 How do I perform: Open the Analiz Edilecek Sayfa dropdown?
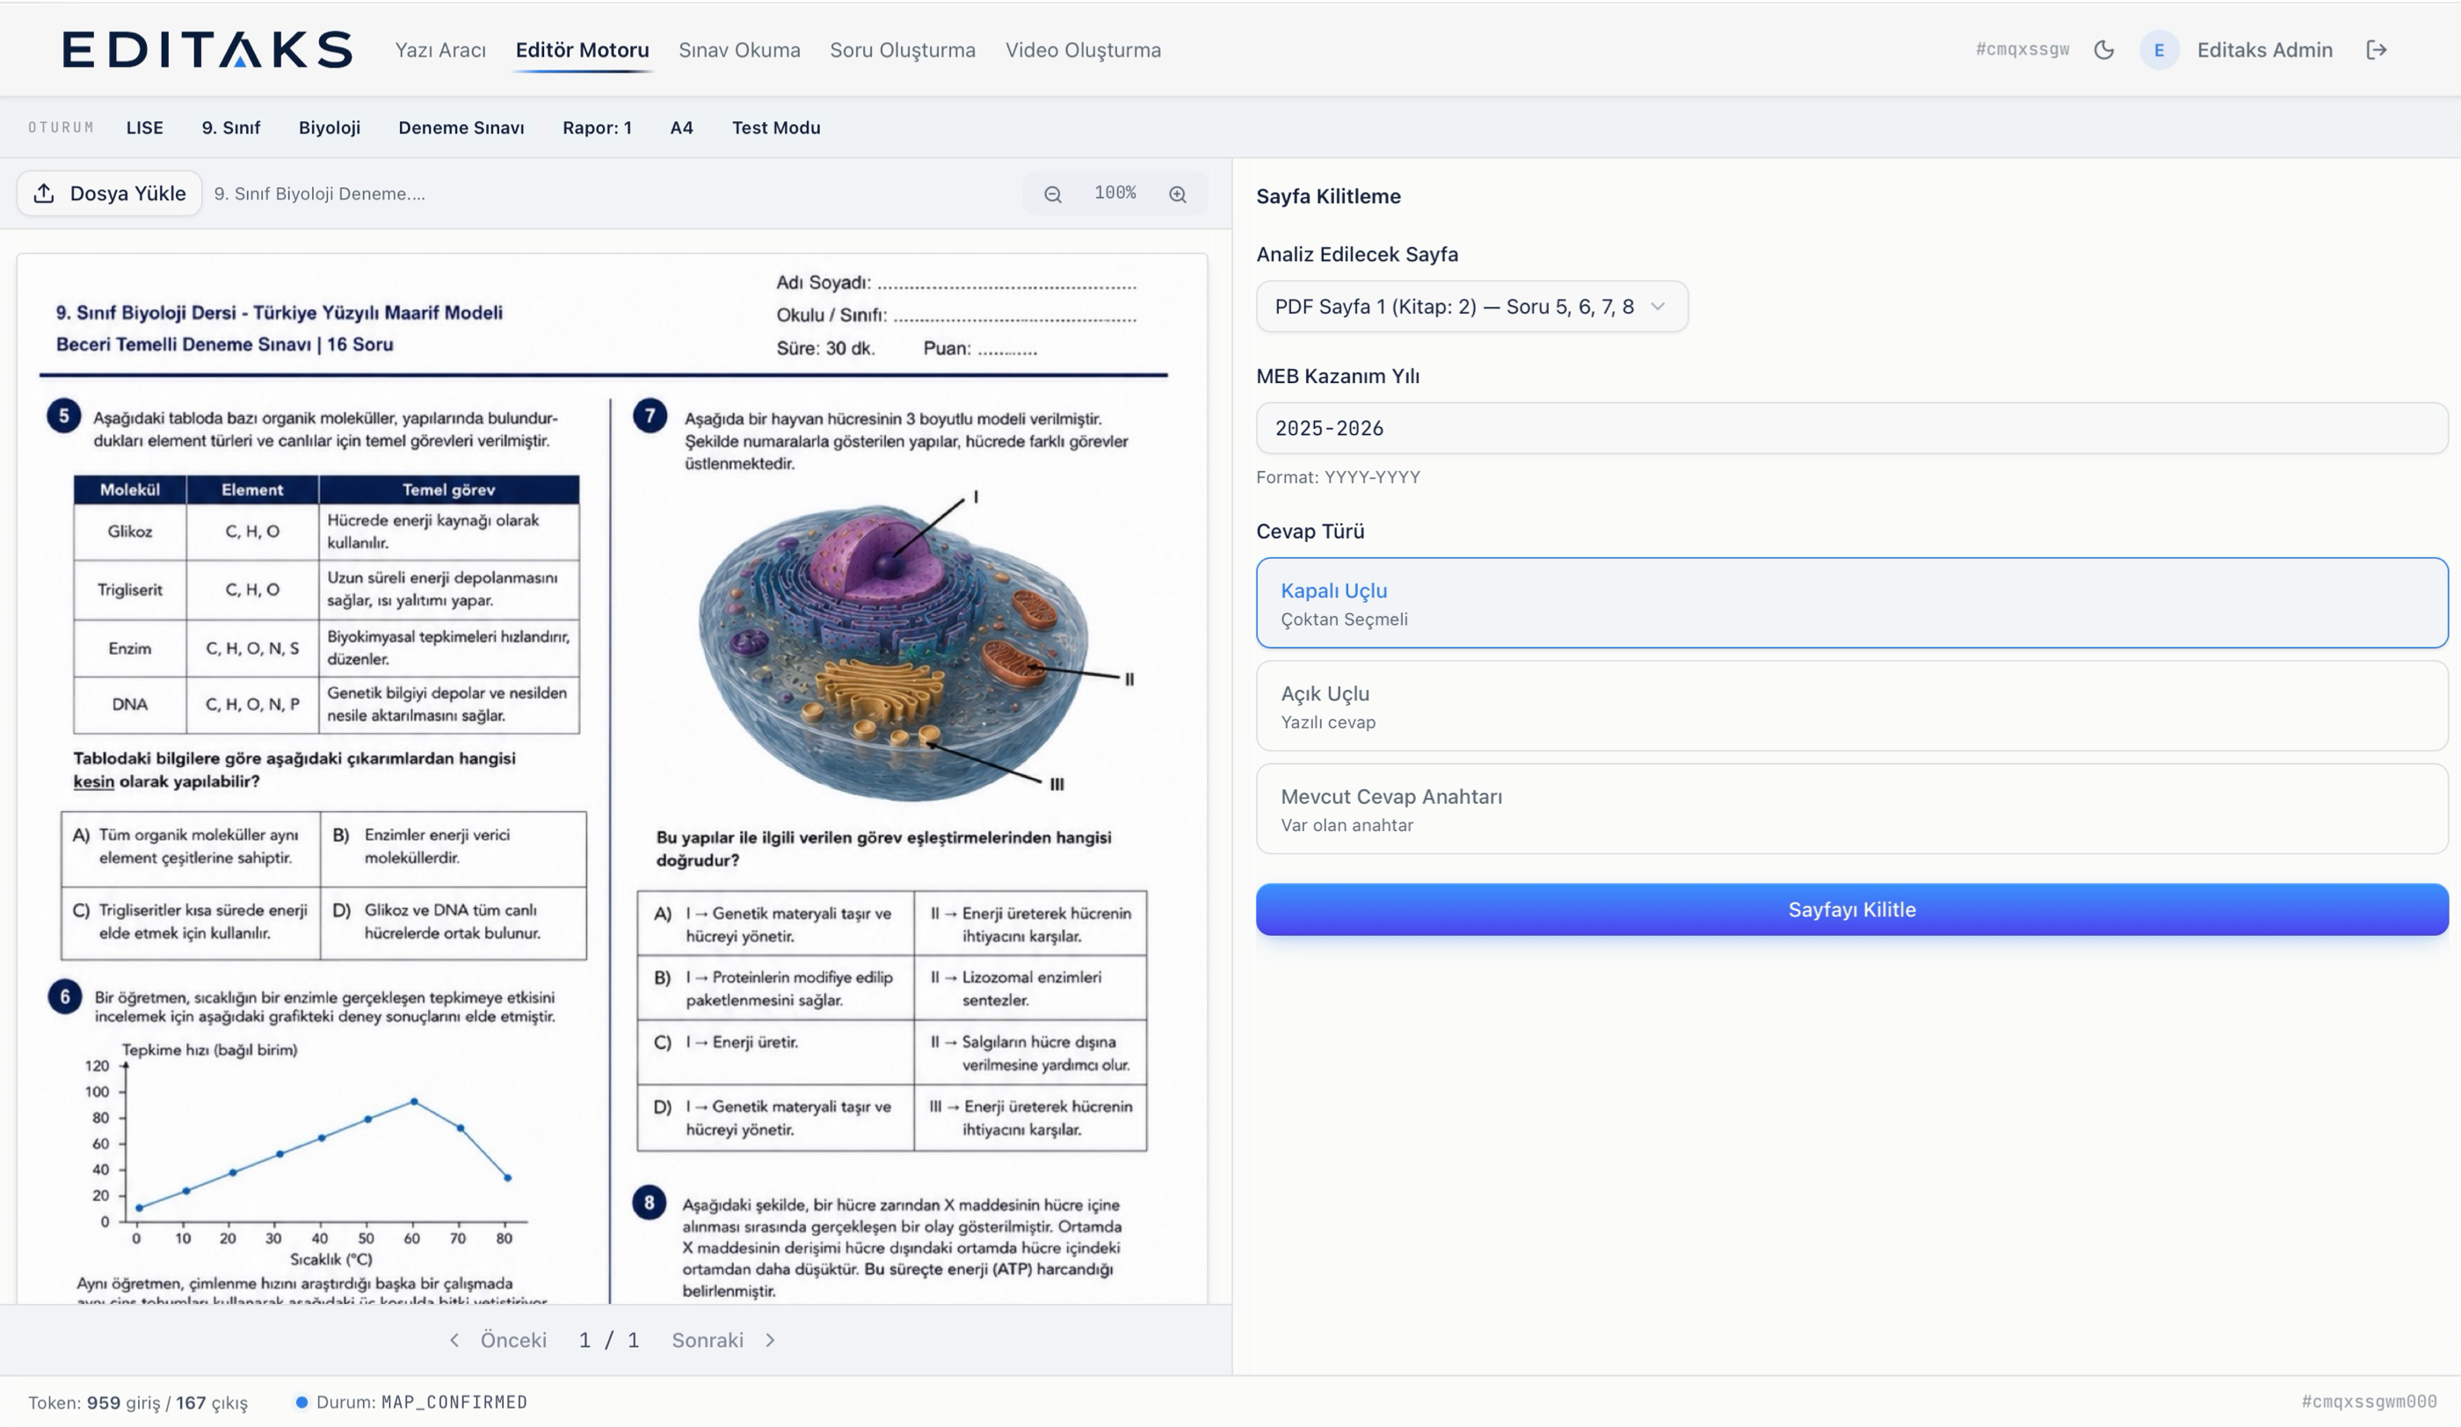1471,307
